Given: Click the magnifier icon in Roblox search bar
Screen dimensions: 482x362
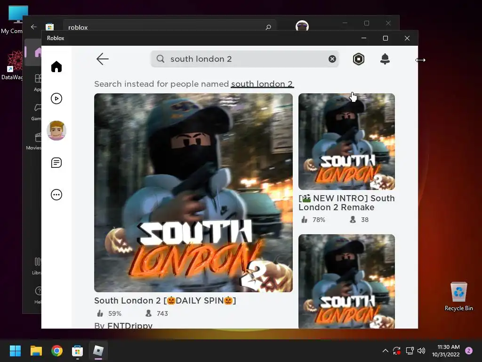Looking at the screenshot, I should (161, 59).
